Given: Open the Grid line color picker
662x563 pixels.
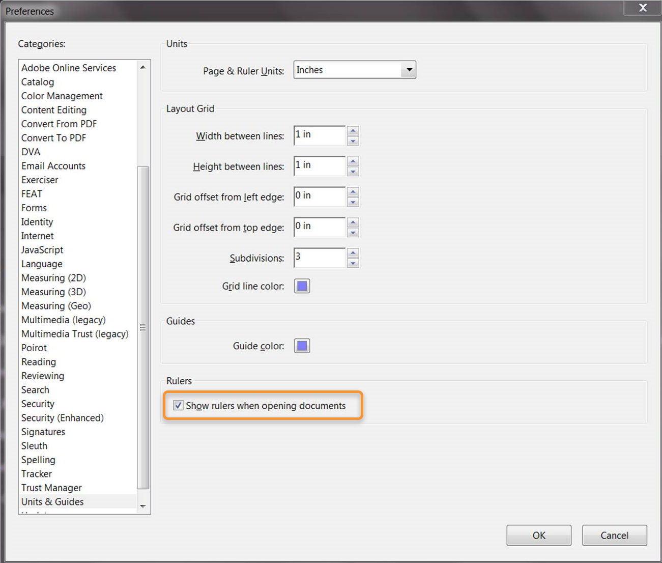Looking at the screenshot, I should pos(301,286).
